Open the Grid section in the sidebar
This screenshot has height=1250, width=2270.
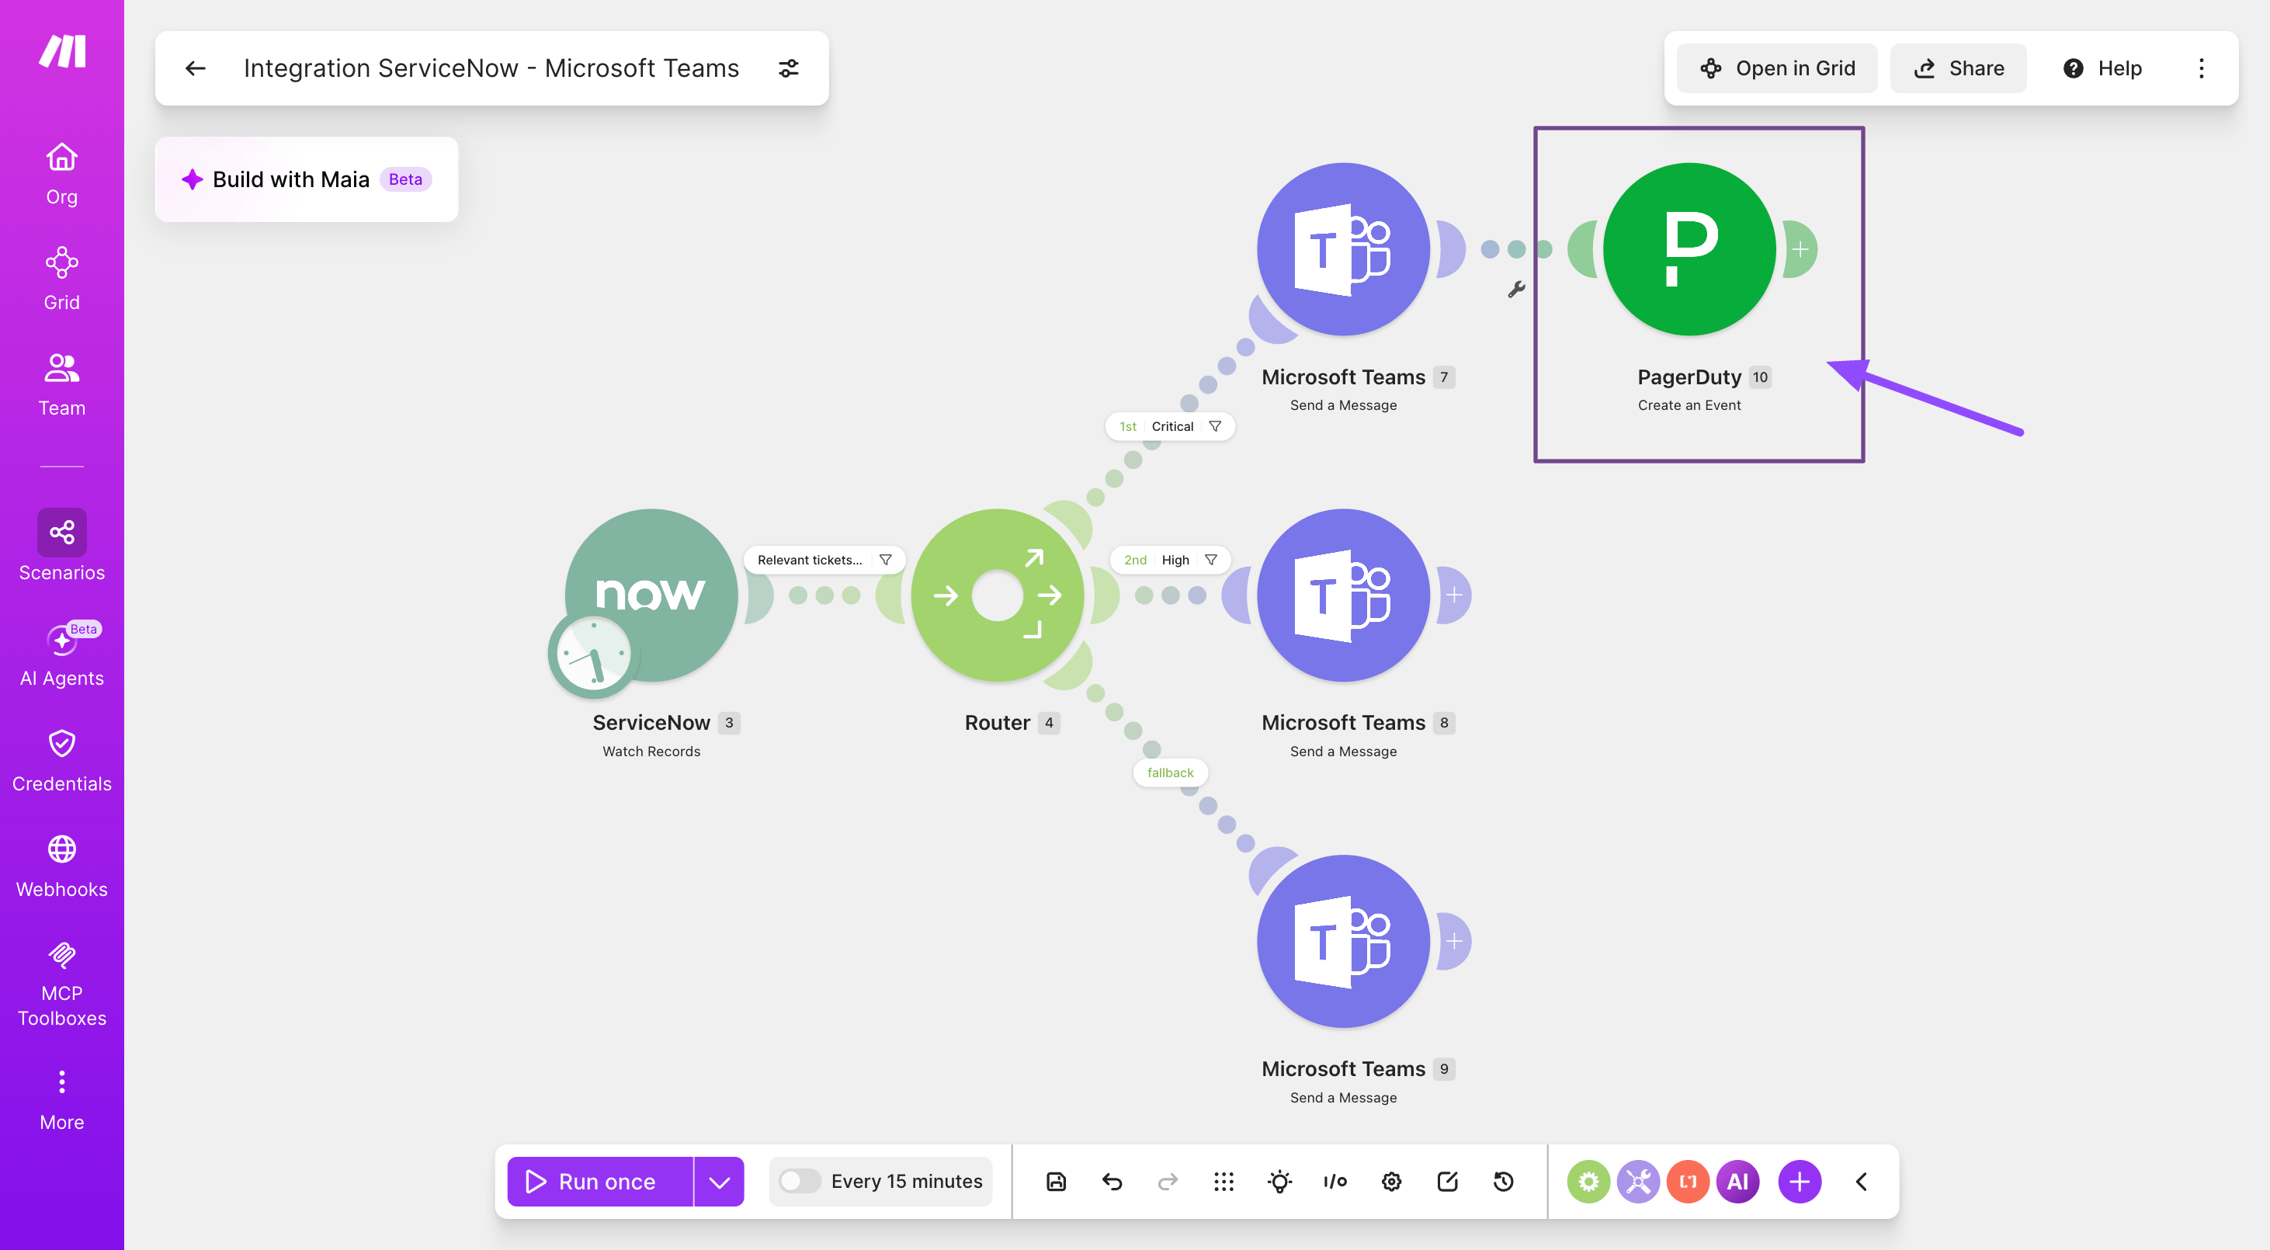click(61, 280)
